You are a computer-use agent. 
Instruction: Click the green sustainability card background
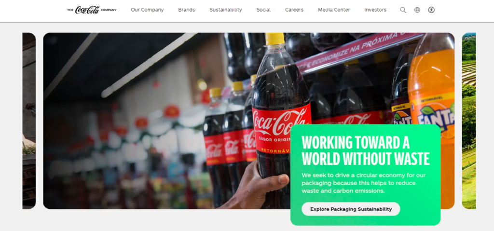point(366,175)
